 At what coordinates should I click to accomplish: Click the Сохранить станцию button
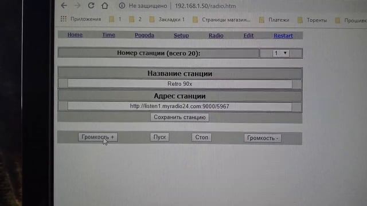click(x=179, y=117)
